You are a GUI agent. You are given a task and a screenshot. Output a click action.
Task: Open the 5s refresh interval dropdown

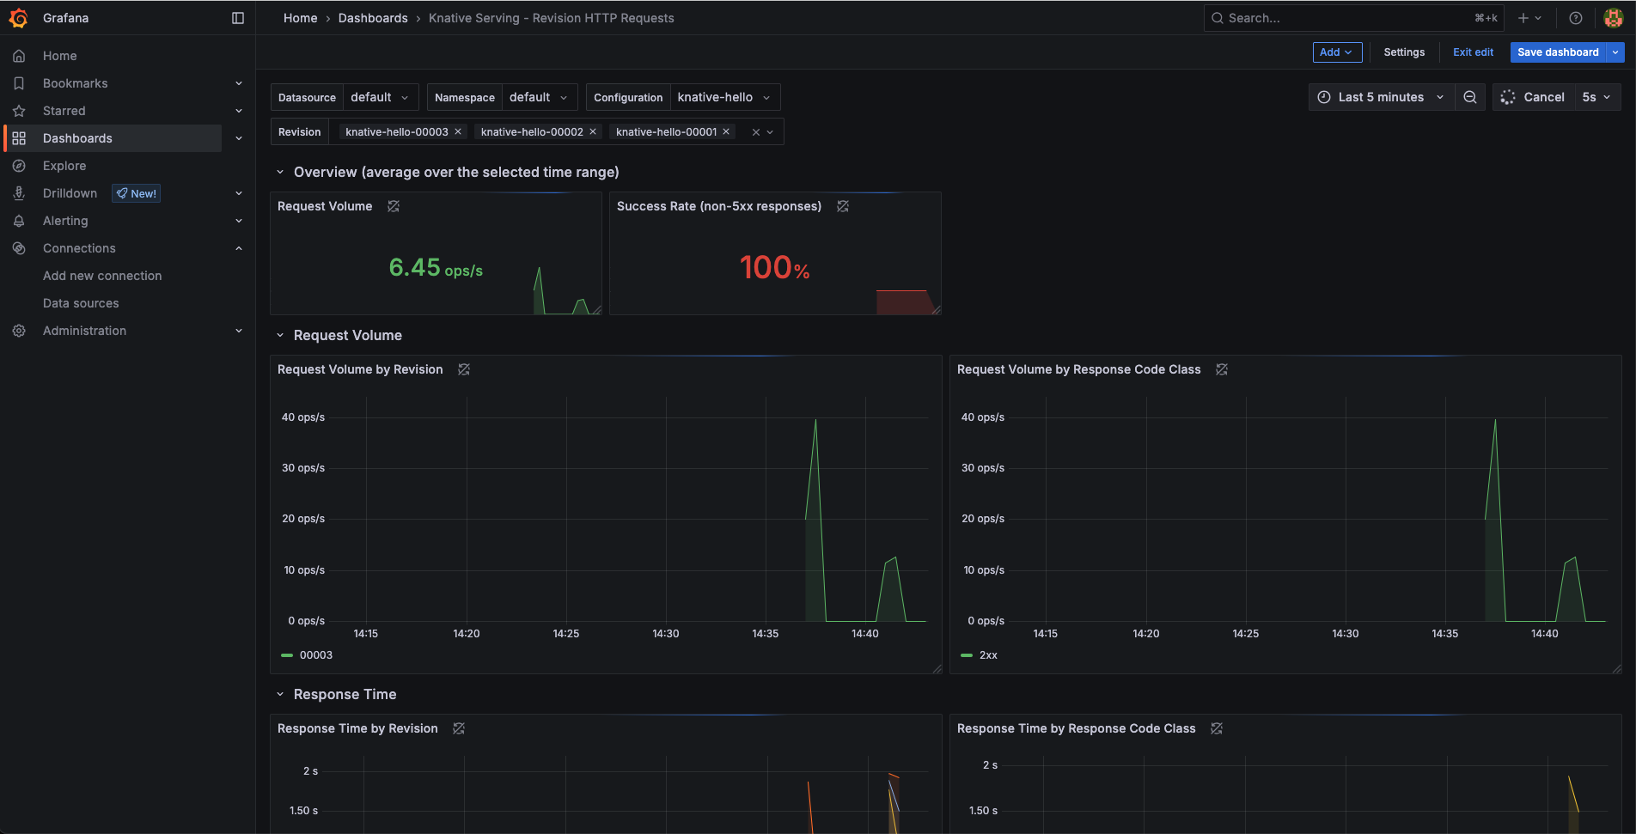point(1596,97)
